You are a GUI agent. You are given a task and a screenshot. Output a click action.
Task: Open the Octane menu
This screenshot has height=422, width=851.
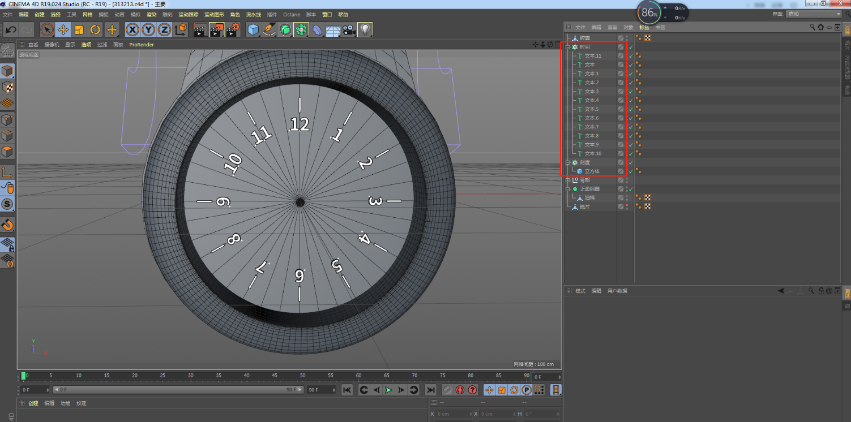point(292,14)
